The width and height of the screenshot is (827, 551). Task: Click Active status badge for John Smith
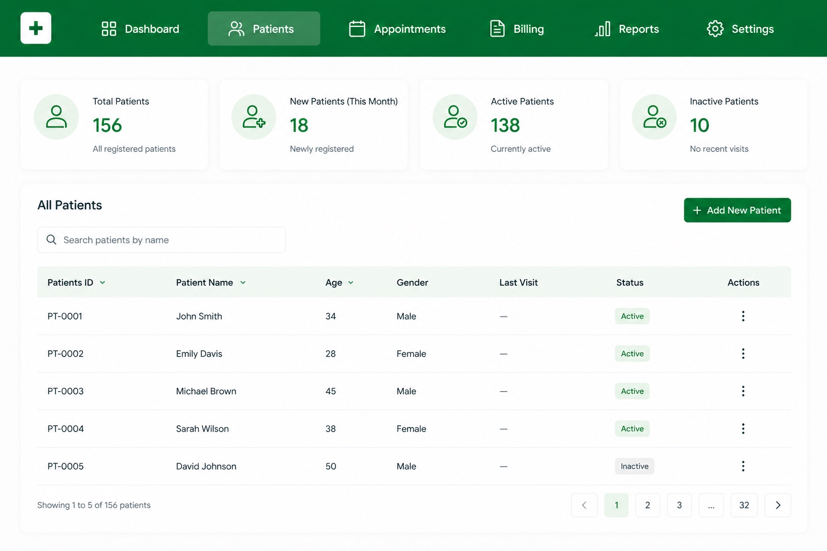632,316
